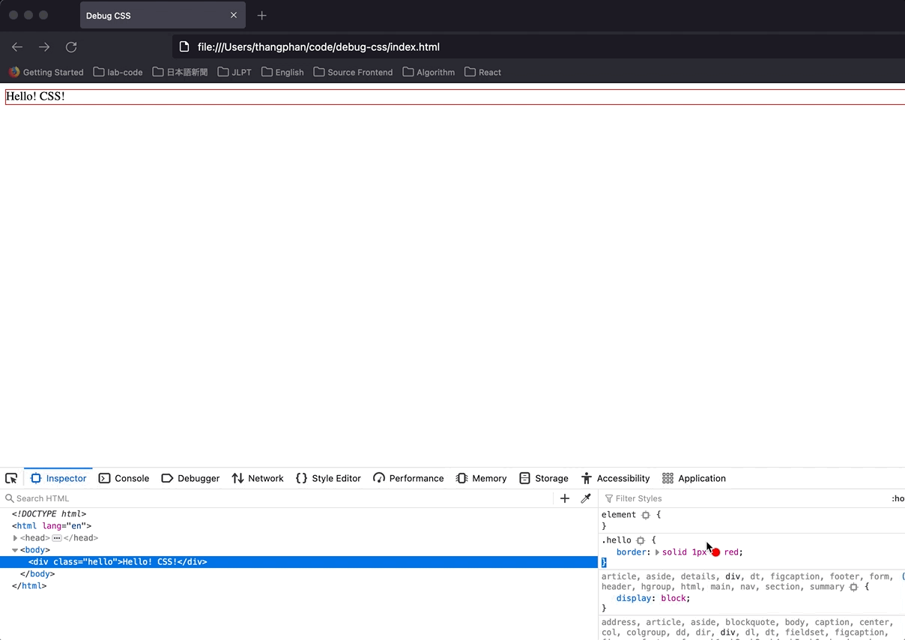The width and height of the screenshot is (905, 640).
Task: Open the English bookmark folder
Action: click(282, 72)
